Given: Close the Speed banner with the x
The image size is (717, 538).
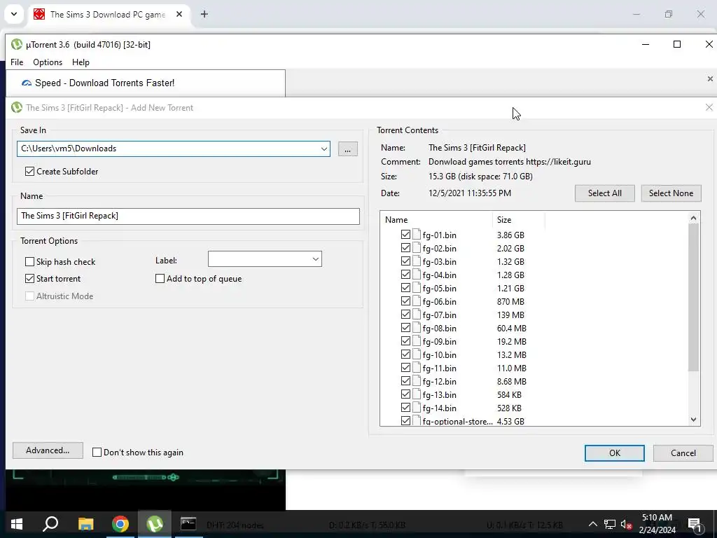Looking at the screenshot, I should (710, 78).
